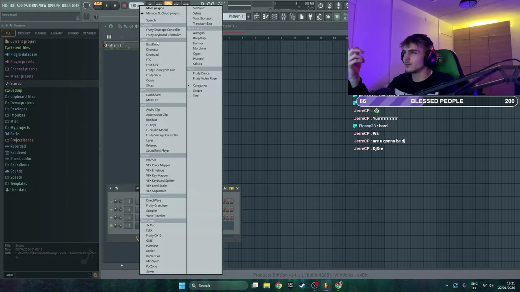The height and width of the screenshot is (292, 520).
Task: Start playback with the transport play button
Action: click(x=106, y=6)
